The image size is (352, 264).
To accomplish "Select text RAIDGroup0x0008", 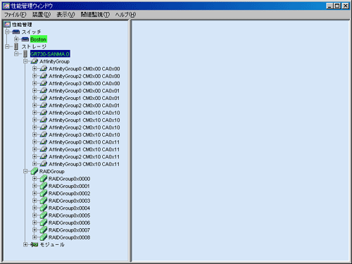I will click(69, 237).
